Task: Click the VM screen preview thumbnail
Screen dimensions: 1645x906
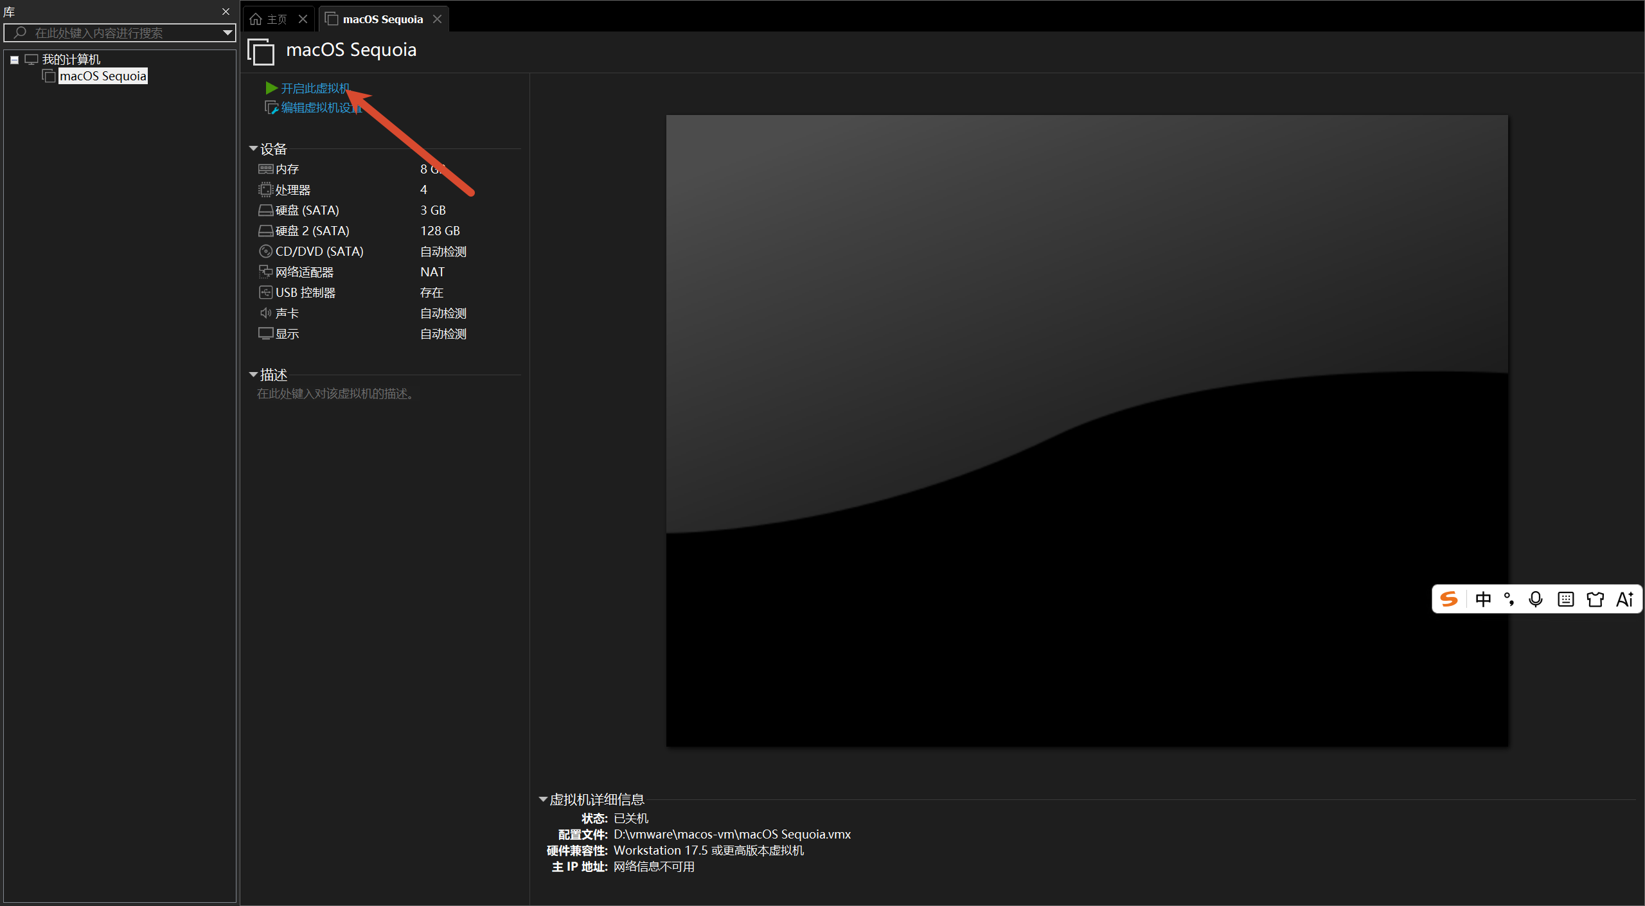Action: (x=1087, y=431)
